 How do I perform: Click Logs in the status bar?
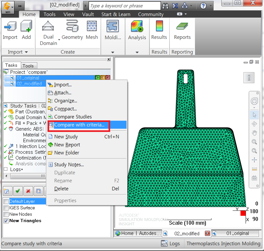pos(170,243)
